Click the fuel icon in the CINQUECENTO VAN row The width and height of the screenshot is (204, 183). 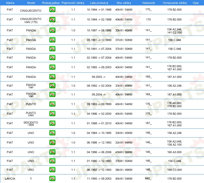tap(52, 19)
